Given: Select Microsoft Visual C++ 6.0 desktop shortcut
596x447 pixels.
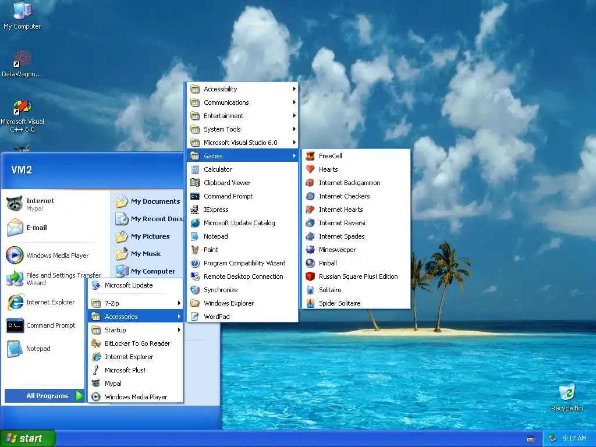Looking at the screenshot, I should pyautogui.click(x=22, y=116).
